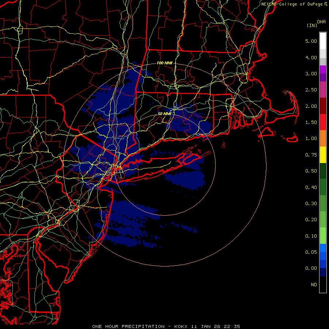The height and width of the screenshot is (329, 329).
Task: Click the 0.30 legend value
Action: (311, 204)
